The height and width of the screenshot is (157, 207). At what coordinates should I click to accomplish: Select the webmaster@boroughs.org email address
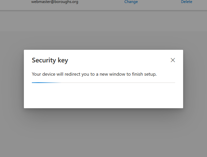(x=55, y=2)
